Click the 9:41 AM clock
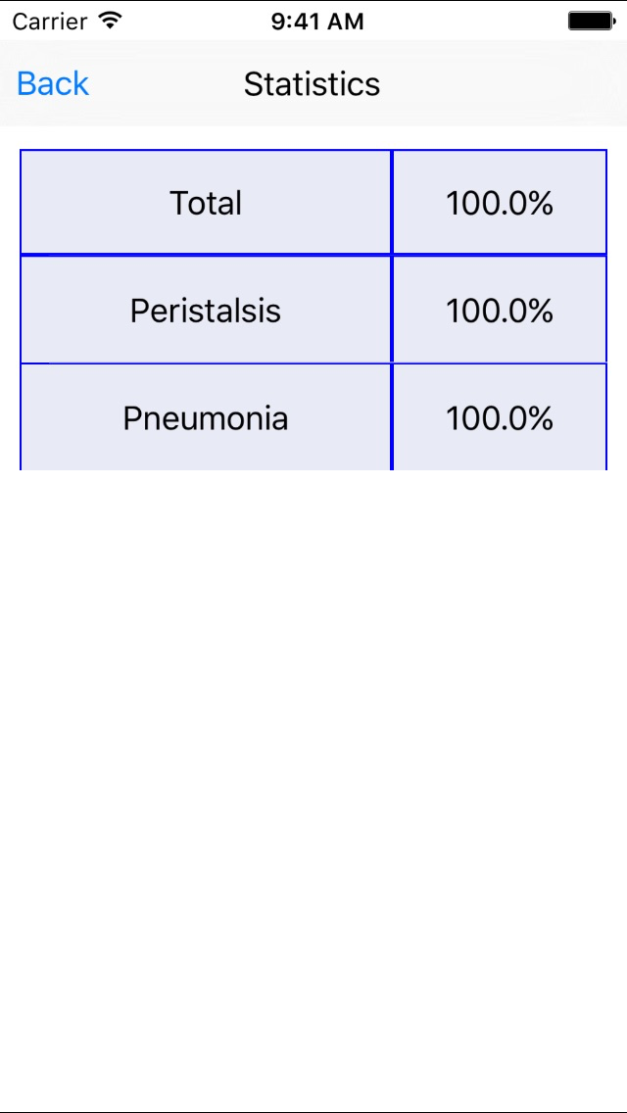Image resolution: width=627 pixels, height=1113 pixels. [x=317, y=22]
